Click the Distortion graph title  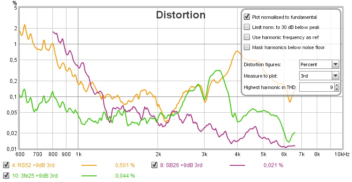181,15
